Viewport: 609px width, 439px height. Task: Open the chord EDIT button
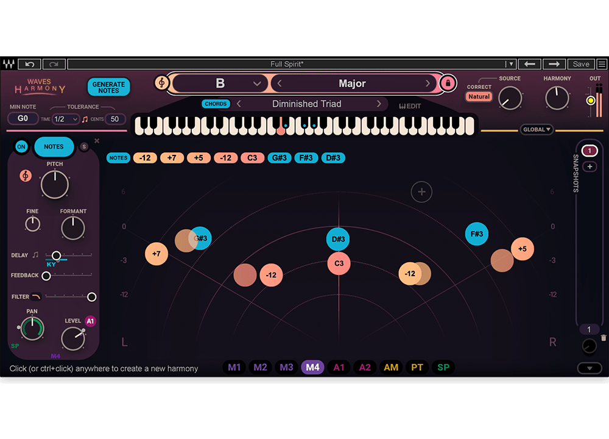(x=410, y=106)
